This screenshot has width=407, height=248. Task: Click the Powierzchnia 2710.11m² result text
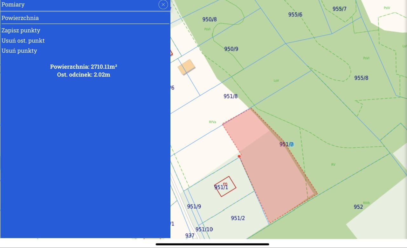83,67
